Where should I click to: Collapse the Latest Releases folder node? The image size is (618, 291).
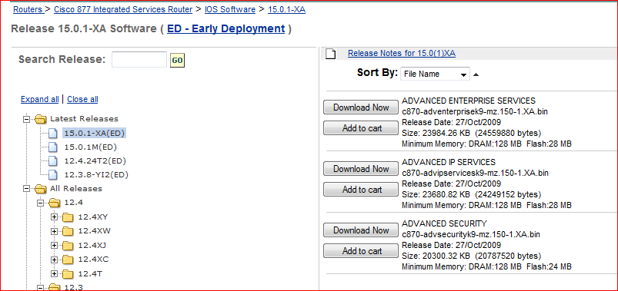click(x=27, y=119)
